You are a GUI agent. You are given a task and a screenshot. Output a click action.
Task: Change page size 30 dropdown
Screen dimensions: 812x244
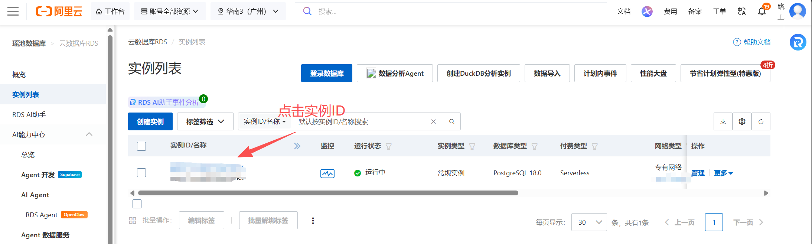coord(589,222)
